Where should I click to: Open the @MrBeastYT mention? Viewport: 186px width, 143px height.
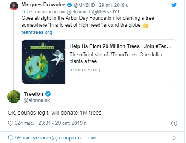point(106,12)
